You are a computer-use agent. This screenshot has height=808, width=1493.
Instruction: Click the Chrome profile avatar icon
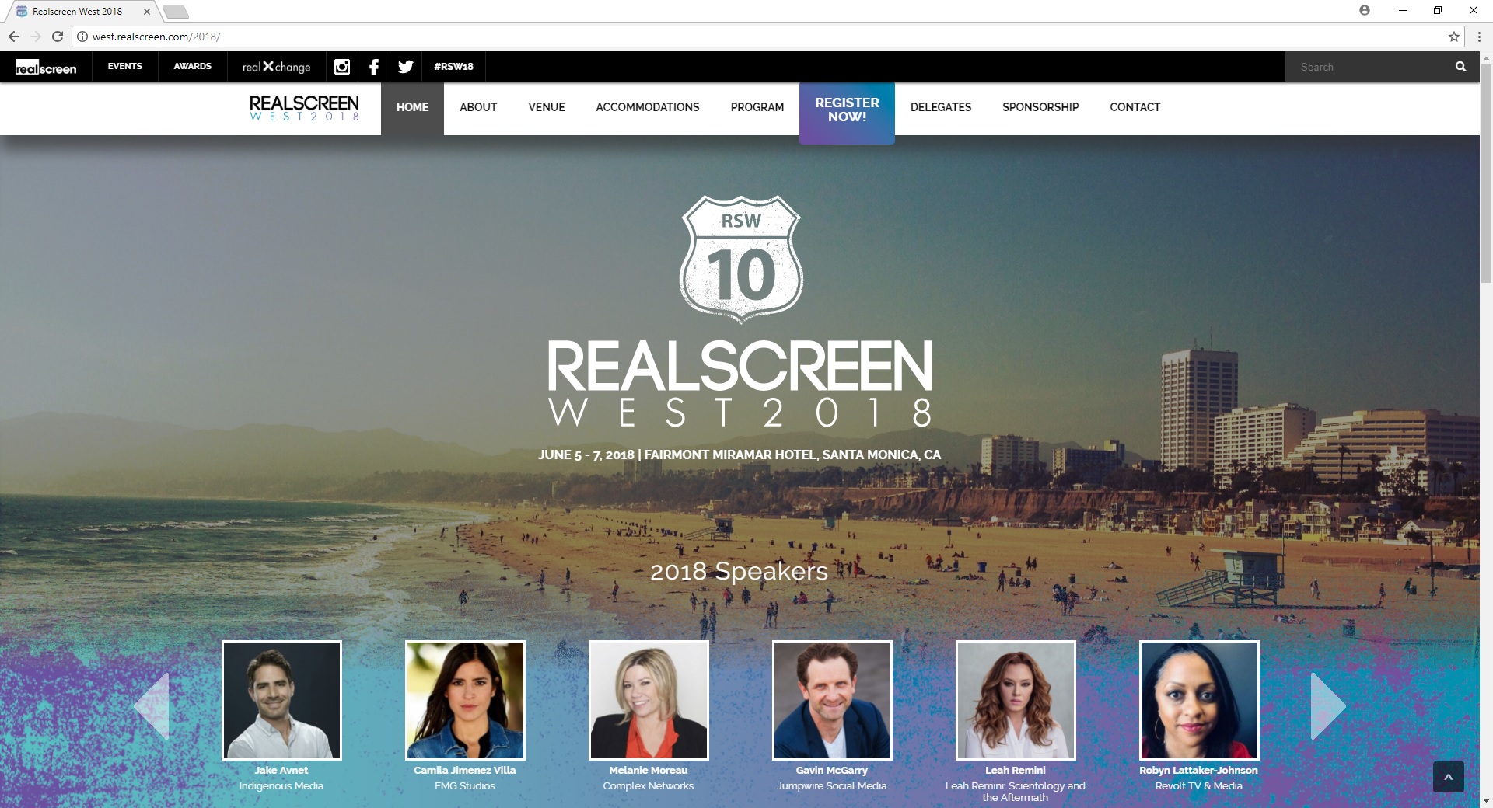[1365, 11]
